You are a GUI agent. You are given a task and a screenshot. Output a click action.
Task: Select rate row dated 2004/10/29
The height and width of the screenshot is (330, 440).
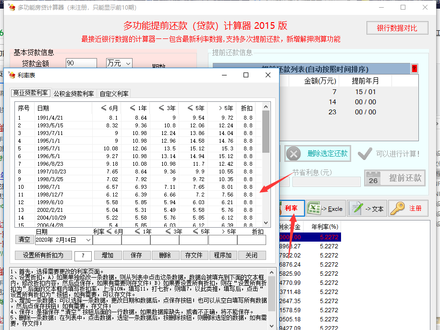pyautogui.click(x=138, y=218)
